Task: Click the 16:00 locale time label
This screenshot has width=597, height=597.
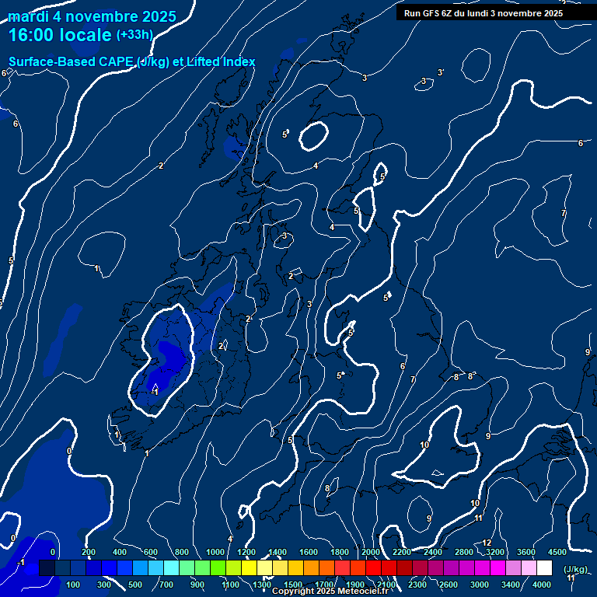Action: (60, 36)
